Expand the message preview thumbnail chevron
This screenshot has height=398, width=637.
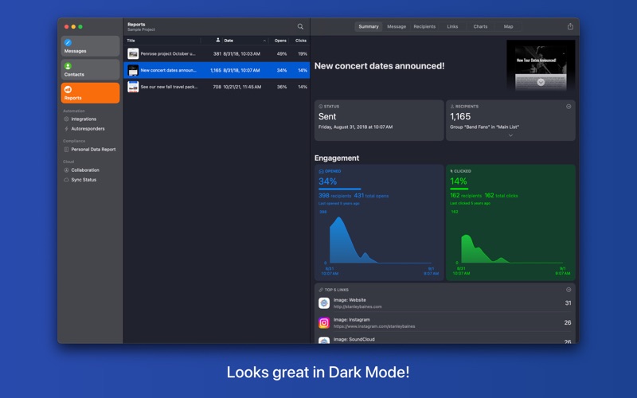pos(541,83)
